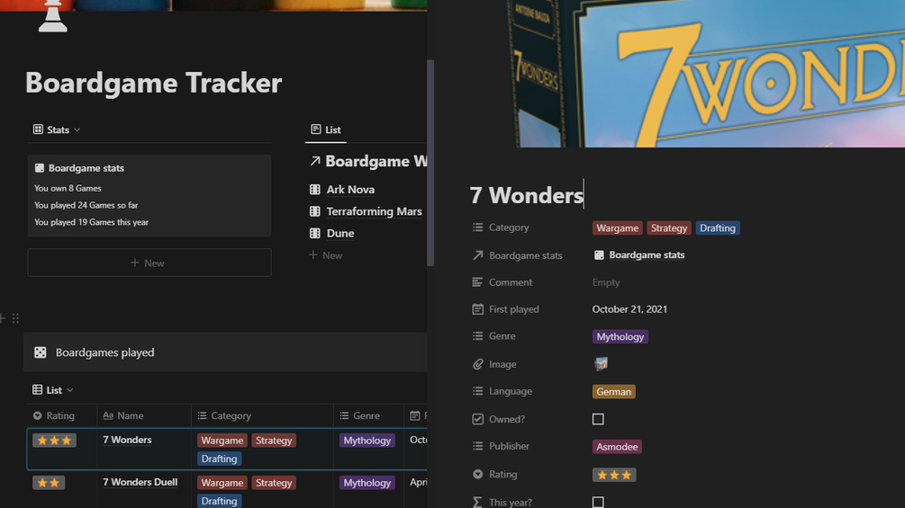The width and height of the screenshot is (905, 508).
Task: Click the Comment property label
Action: point(502,282)
